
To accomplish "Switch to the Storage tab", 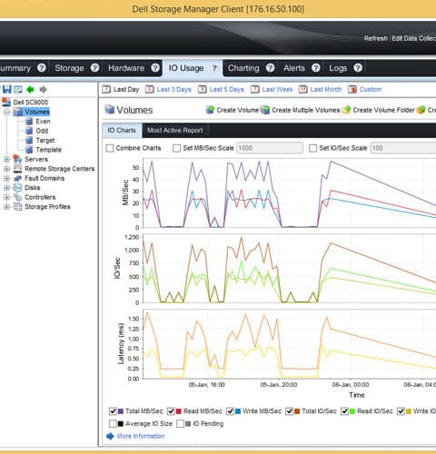I will [69, 68].
